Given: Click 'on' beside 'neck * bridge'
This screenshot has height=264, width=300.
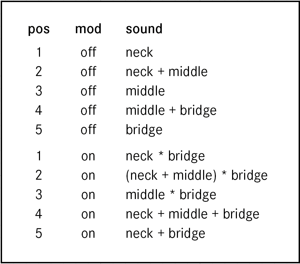Looking at the screenshot, I should [x=88, y=157].
